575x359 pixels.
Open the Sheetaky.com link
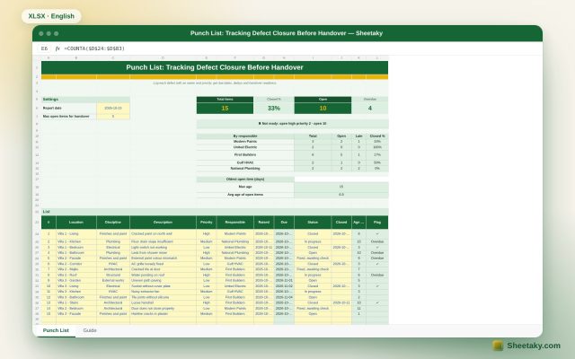pyautogui.click(x=534, y=346)
